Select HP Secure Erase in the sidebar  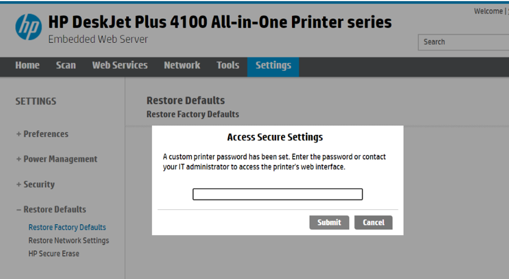tap(54, 253)
